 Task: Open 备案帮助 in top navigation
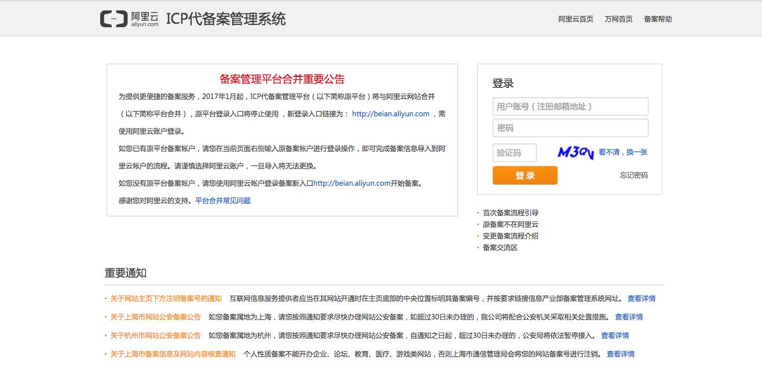tap(658, 19)
